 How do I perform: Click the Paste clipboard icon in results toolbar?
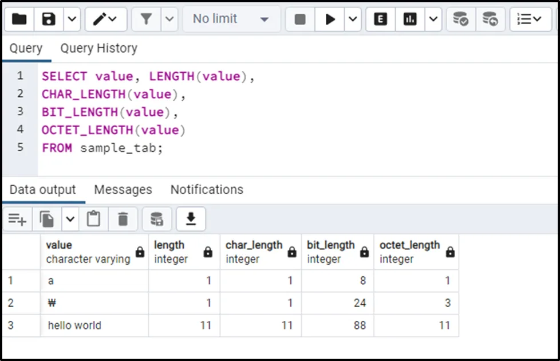pyautogui.click(x=93, y=219)
